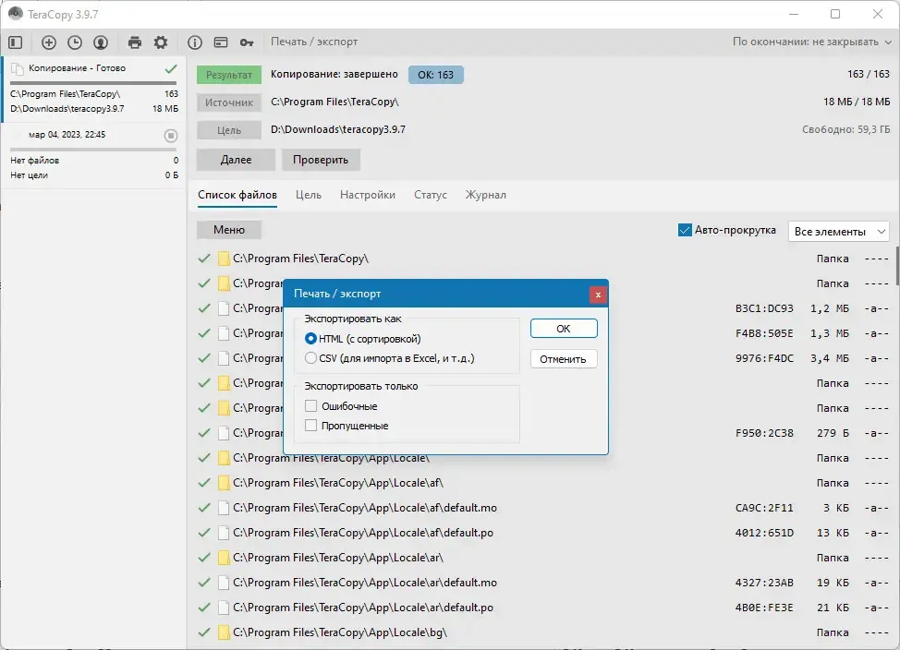Select CSV export radio option
Viewport: 900px width, 650px height.
(310, 358)
